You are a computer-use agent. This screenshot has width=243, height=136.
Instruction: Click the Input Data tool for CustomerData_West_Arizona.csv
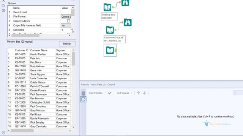(110, 30)
